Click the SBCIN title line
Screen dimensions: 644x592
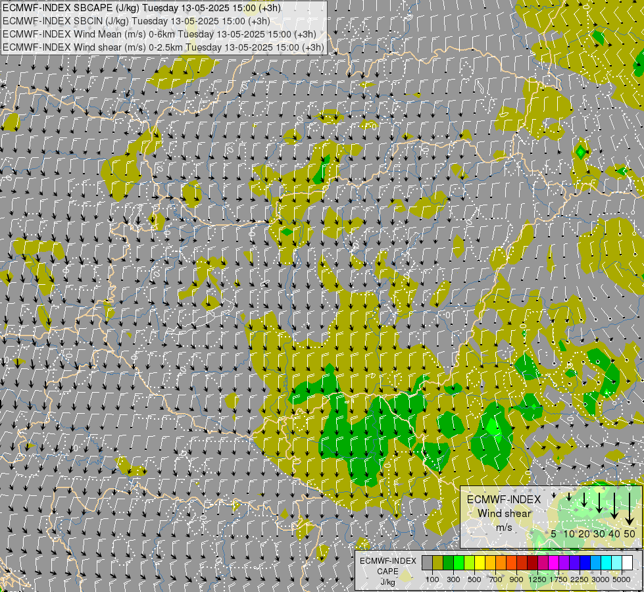[x=136, y=21]
